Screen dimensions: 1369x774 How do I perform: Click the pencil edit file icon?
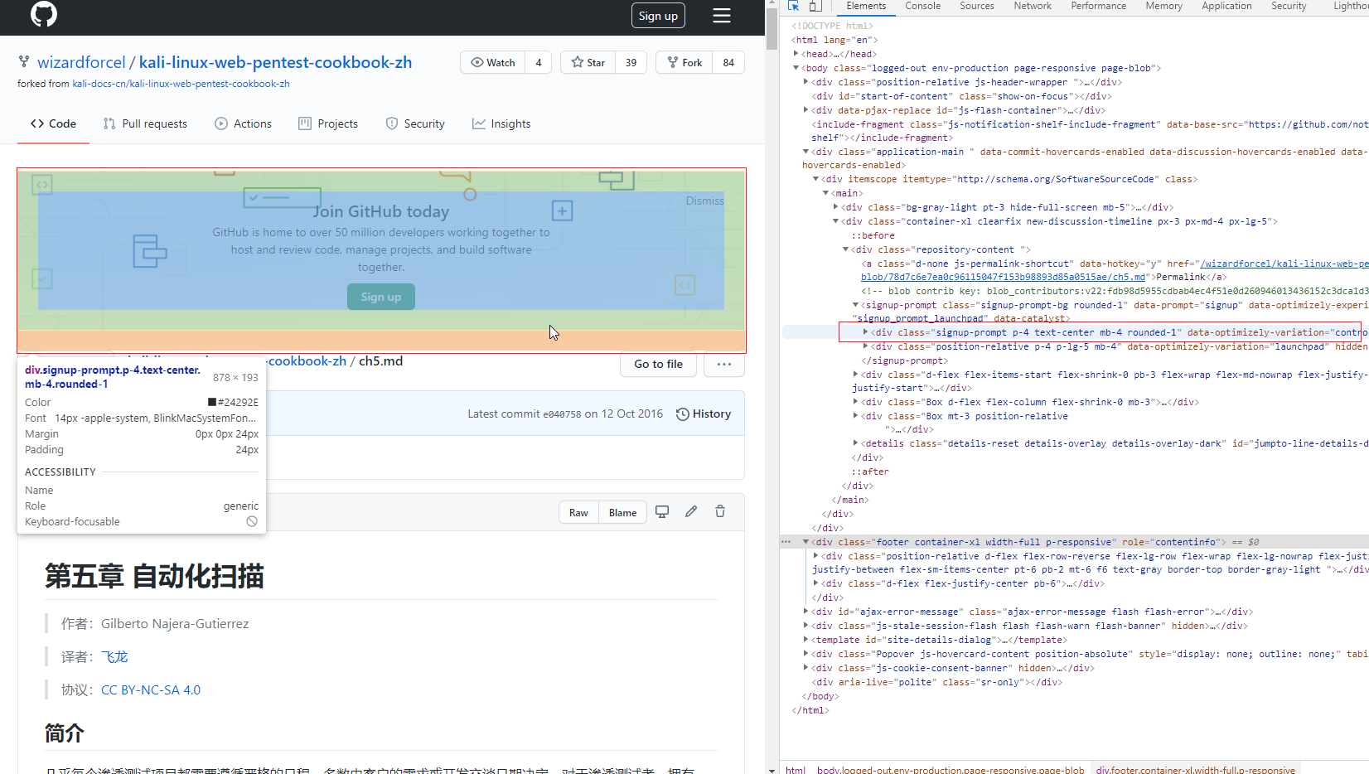691,511
